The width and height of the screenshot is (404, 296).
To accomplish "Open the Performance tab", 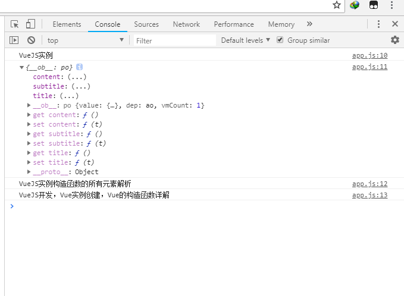I will click(x=234, y=24).
